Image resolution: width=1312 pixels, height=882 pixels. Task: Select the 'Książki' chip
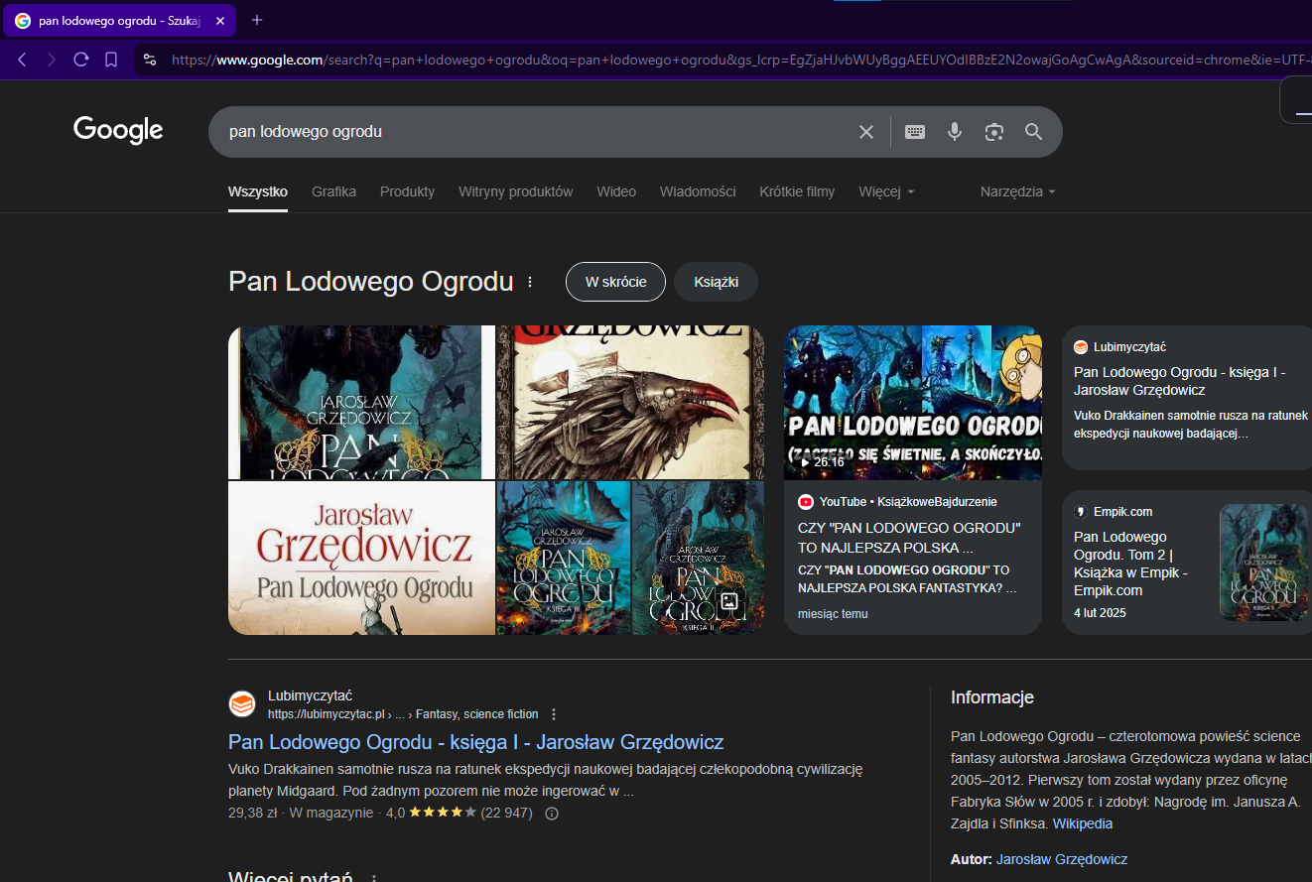pyautogui.click(x=716, y=282)
